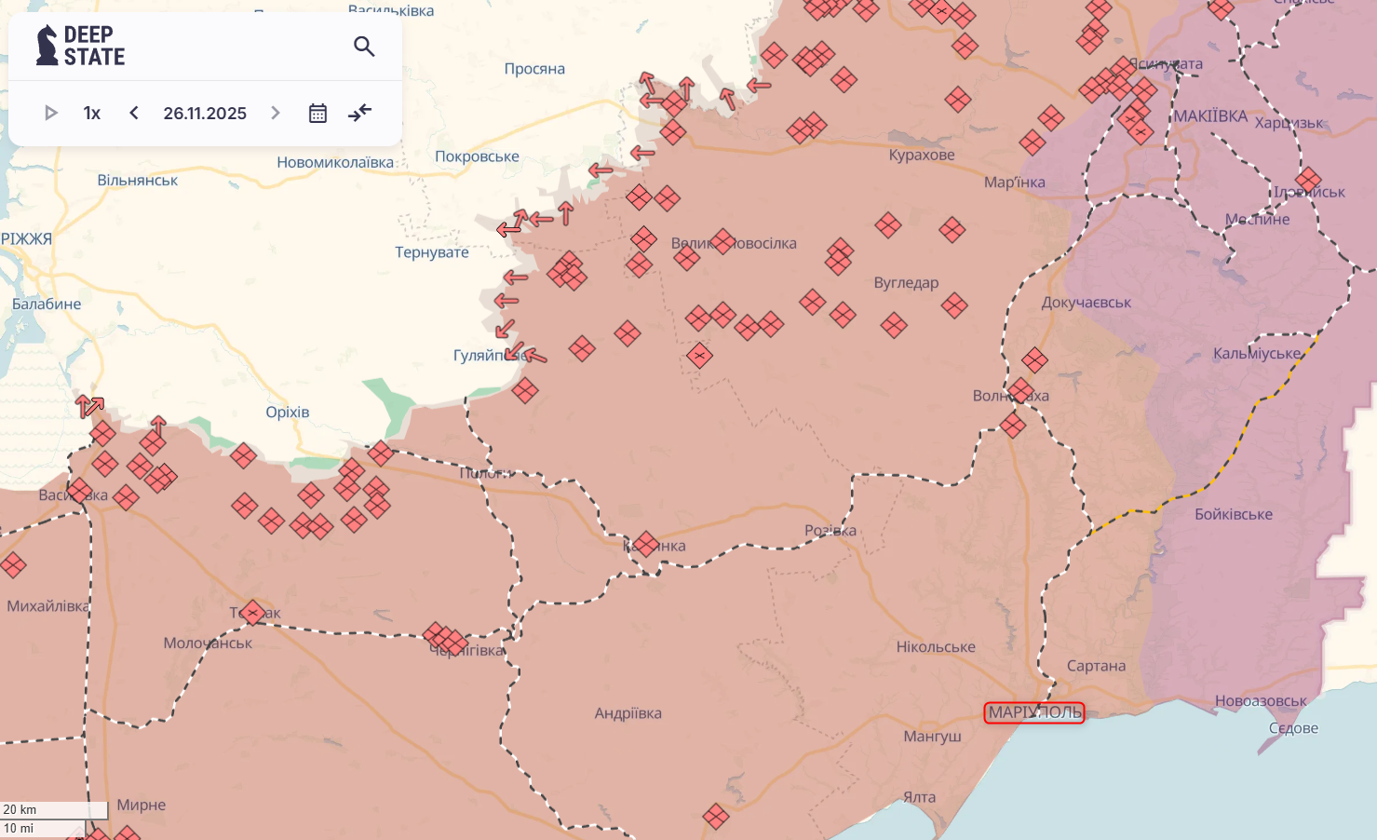Viewport: 1377px width, 840px height.
Task: Change the 1x playback speed
Action: coord(91,113)
